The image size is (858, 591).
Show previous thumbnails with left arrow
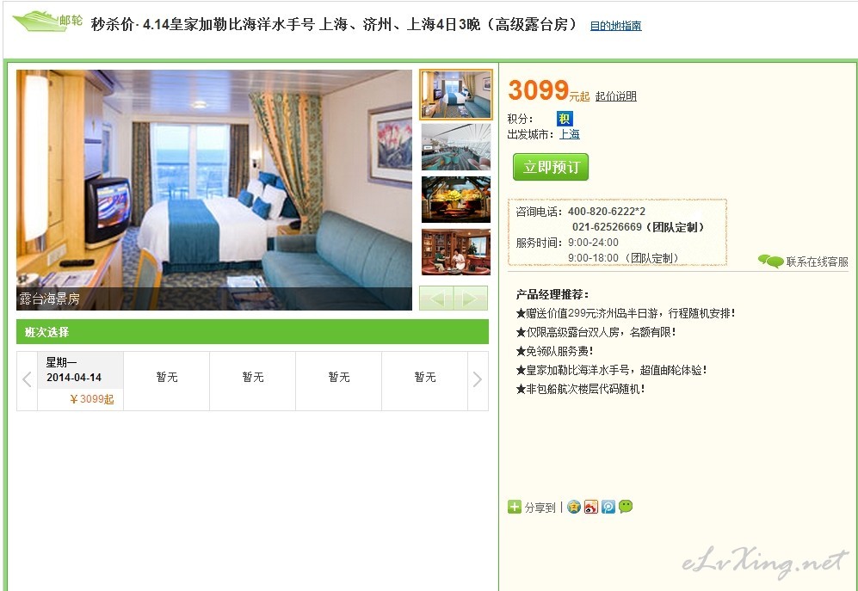coord(436,299)
